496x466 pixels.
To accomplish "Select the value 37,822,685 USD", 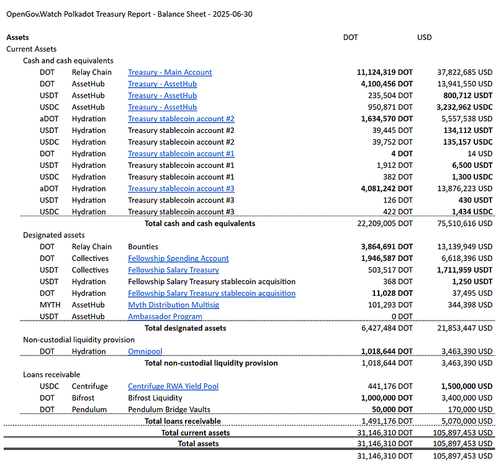I will [x=465, y=72].
